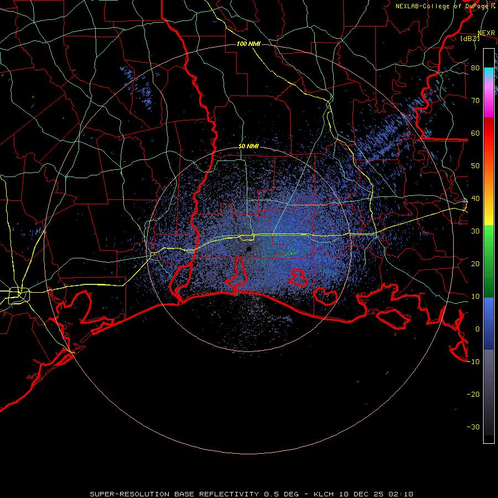
Task: Click the -30 value on the dBZ scale
Action: click(x=473, y=427)
